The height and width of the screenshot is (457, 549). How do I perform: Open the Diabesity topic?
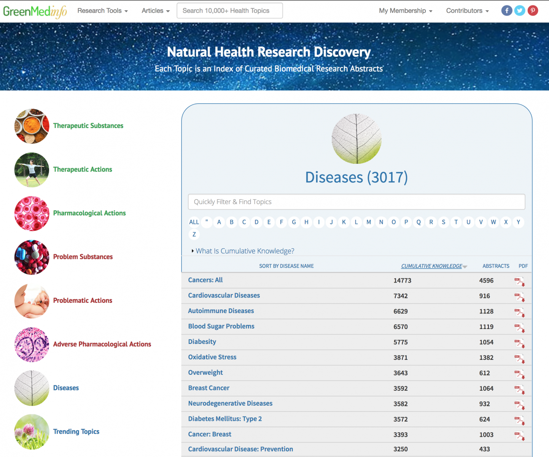(202, 342)
